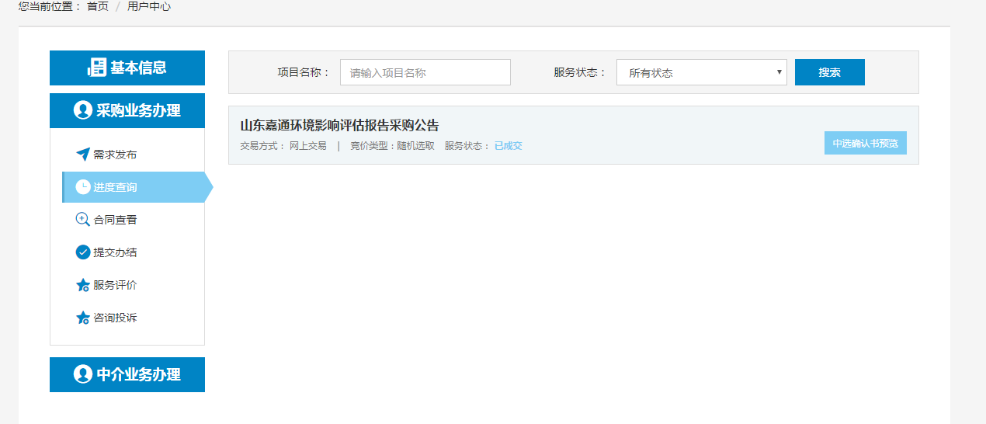Screen dimensions: 986x424
Task: Click the 已成交 status text
Action: (x=508, y=146)
